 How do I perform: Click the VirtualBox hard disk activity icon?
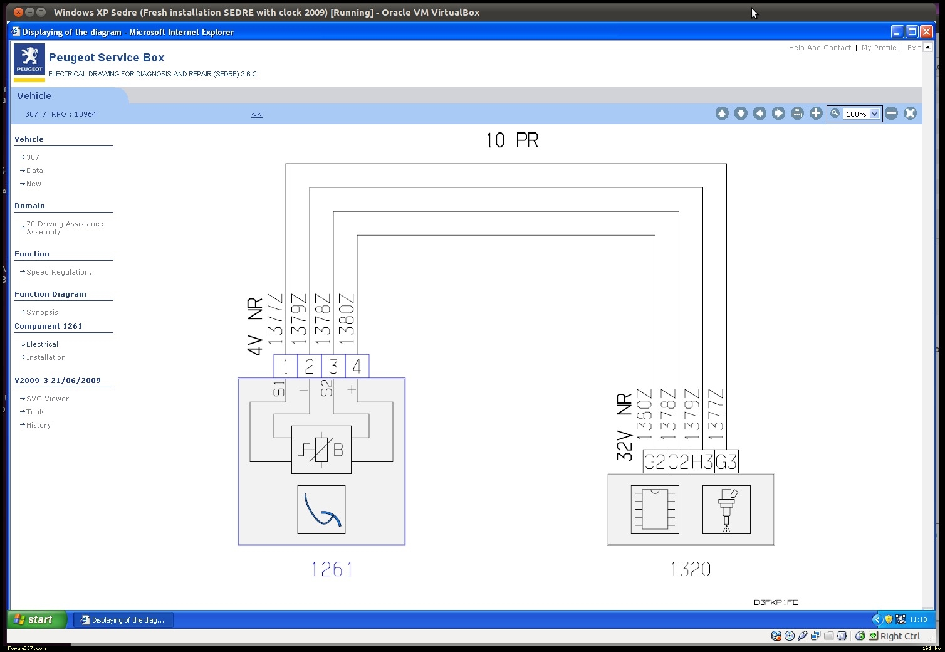click(x=776, y=636)
